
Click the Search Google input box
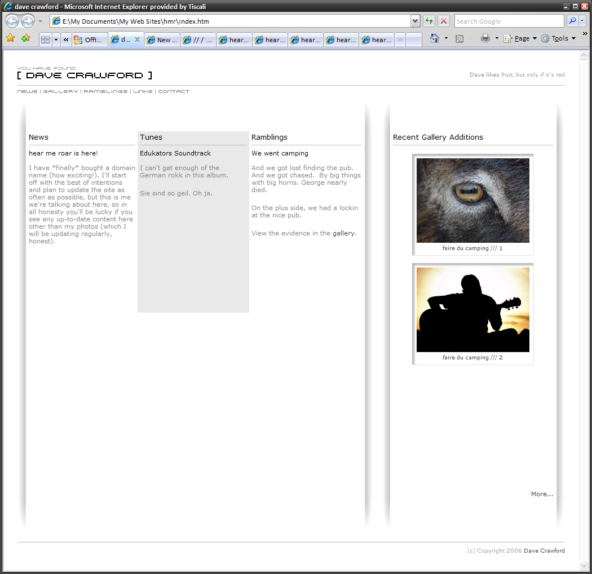(509, 21)
